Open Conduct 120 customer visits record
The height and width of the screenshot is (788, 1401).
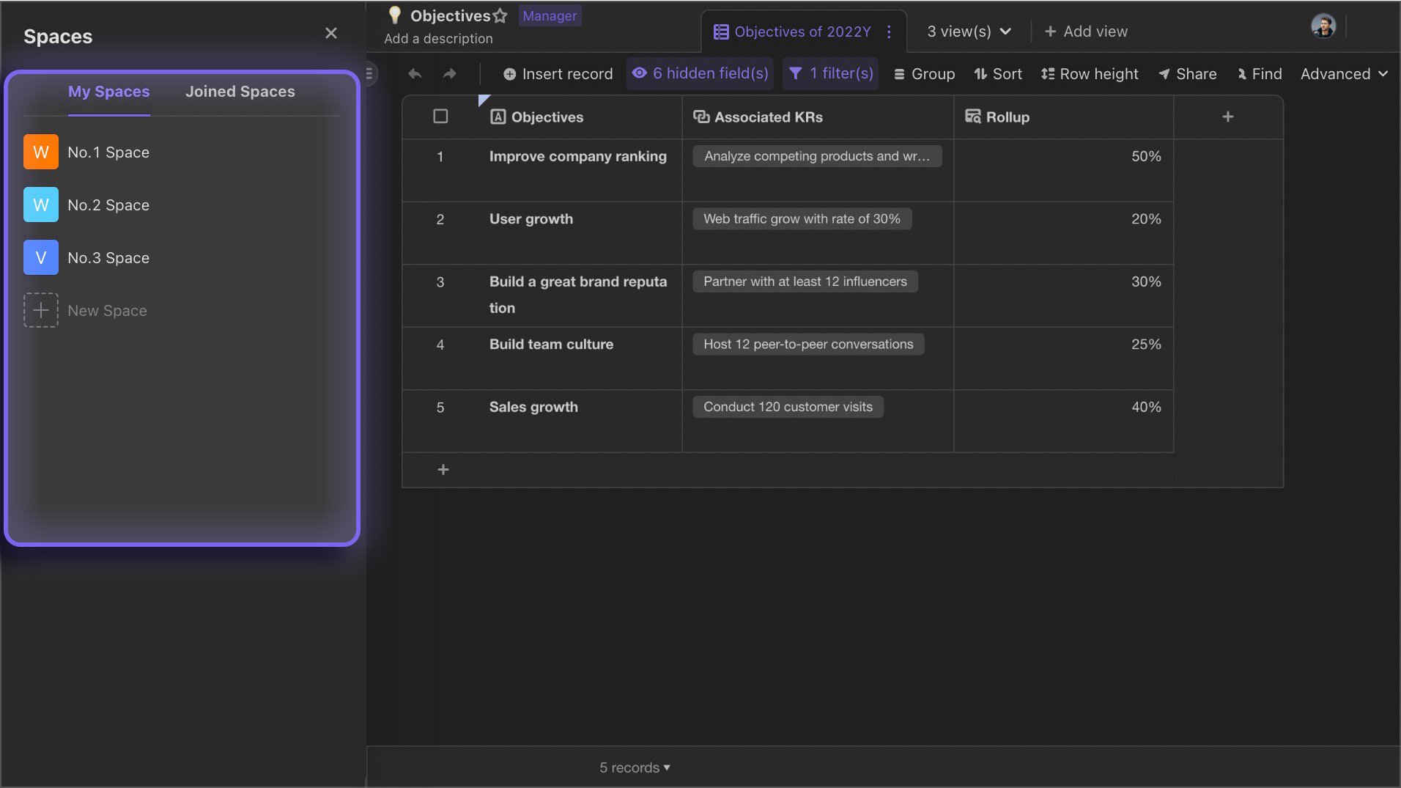tap(788, 407)
